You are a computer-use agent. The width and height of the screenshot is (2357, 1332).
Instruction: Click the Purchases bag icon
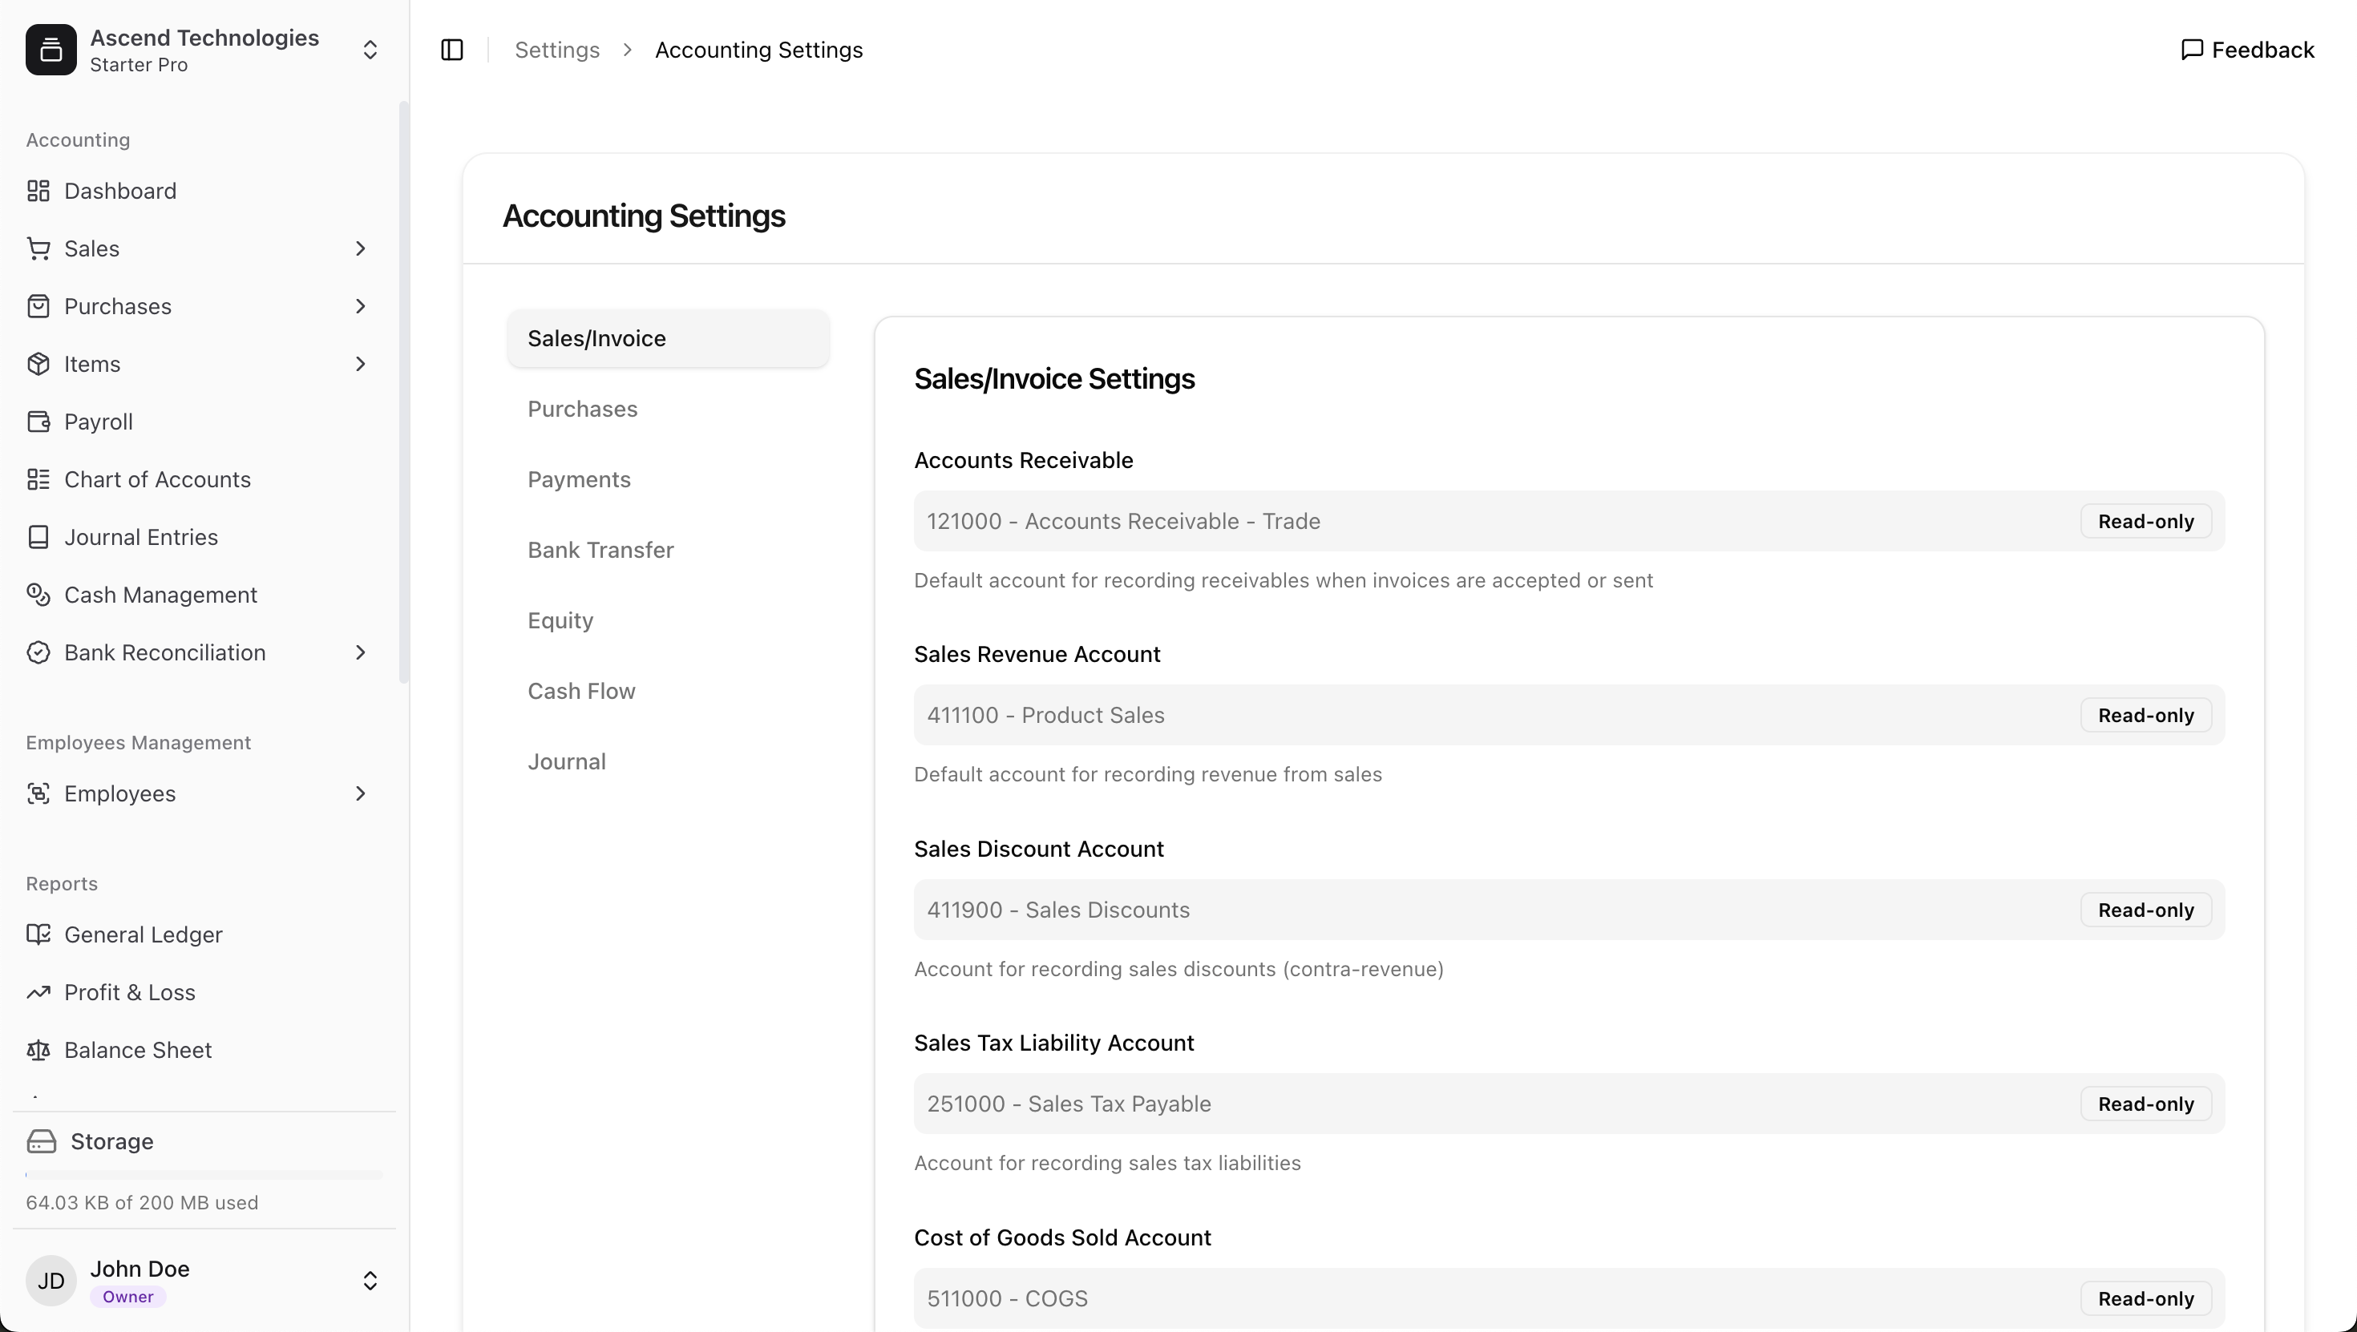[38, 305]
